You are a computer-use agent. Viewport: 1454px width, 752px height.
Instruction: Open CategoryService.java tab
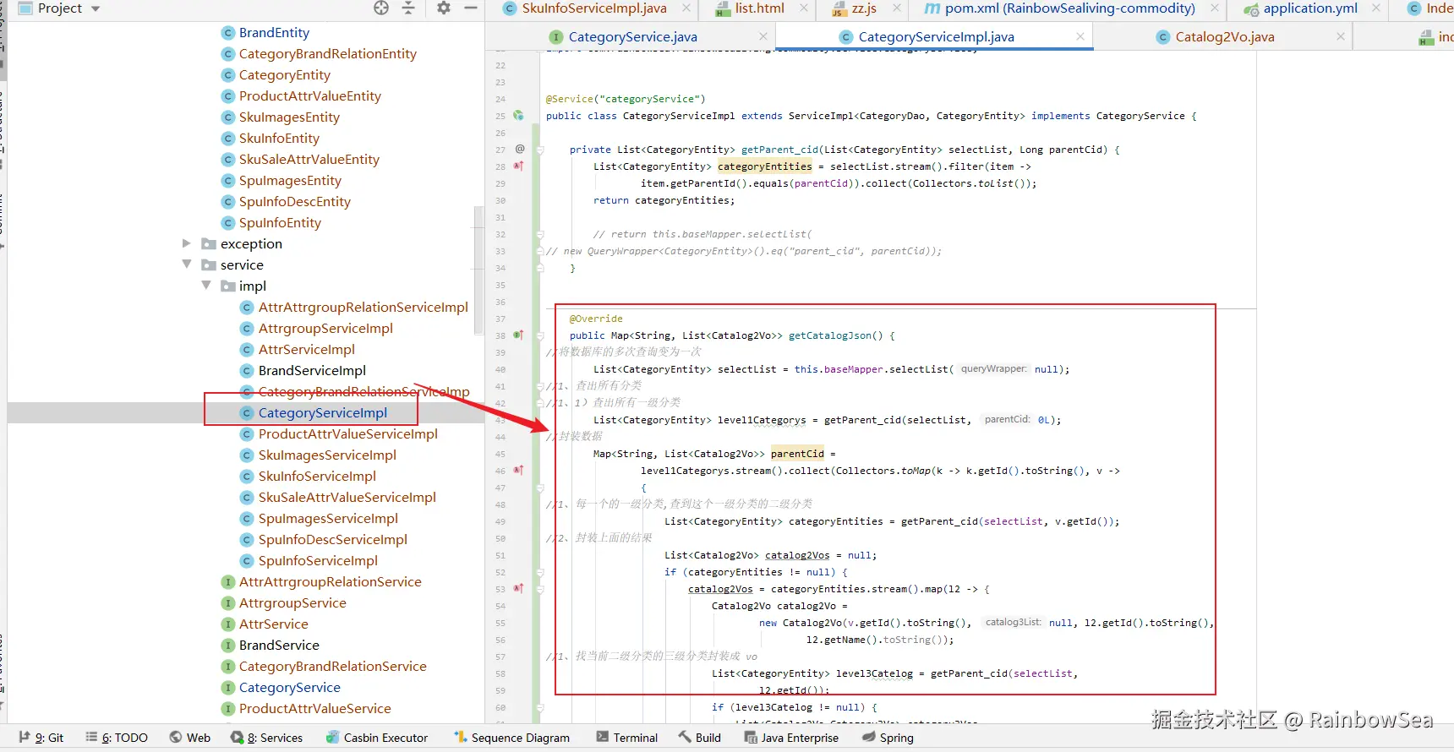632,36
